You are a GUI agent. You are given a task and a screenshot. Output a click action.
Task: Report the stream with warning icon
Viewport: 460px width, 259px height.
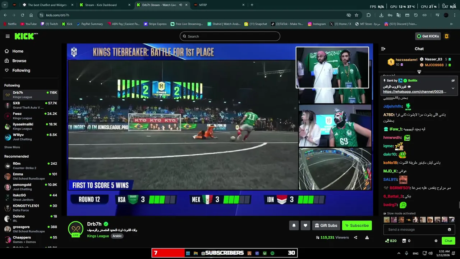367,237
